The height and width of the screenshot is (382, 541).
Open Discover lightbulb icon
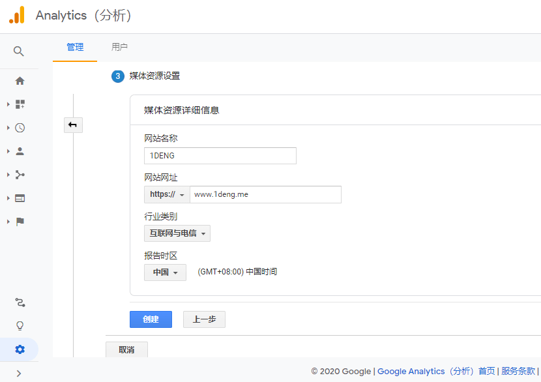point(20,325)
